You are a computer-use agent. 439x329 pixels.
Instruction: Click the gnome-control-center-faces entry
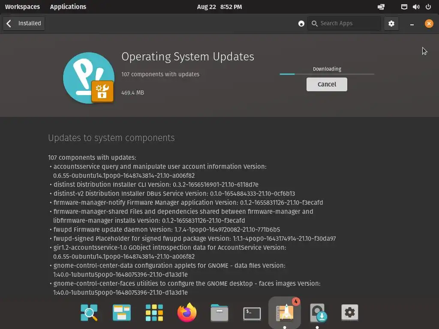click(185, 288)
